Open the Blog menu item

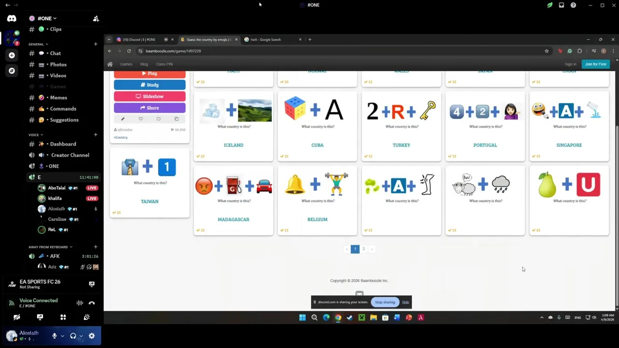144,64
